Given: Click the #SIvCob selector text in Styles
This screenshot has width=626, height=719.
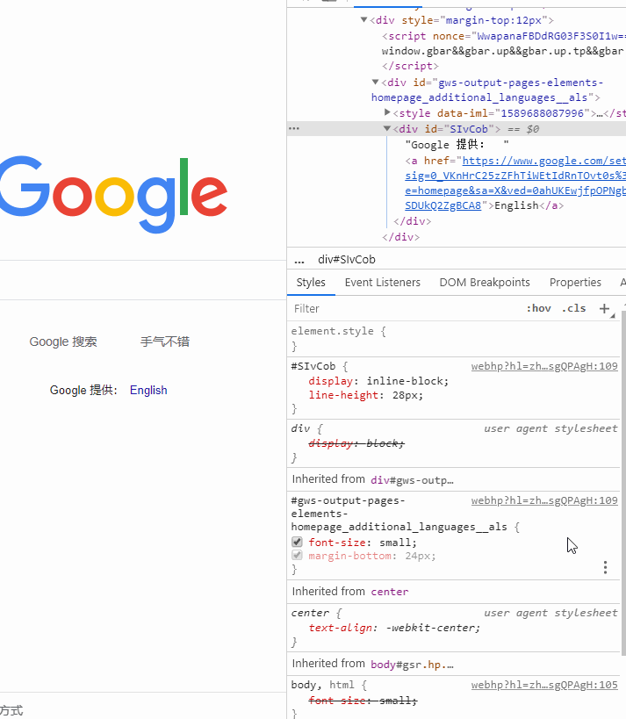Looking at the screenshot, I should tap(313, 366).
